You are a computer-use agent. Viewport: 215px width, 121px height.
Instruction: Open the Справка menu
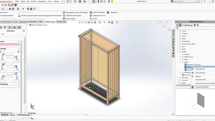(56, 1)
